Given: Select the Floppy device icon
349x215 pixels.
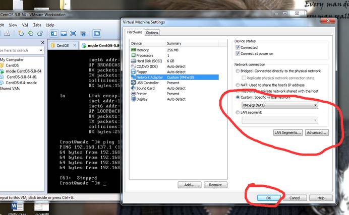Looking at the screenshot, I should point(133,71).
